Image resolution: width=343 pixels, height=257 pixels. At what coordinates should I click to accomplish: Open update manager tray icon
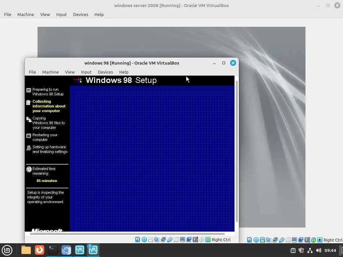click(x=293, y=250)
